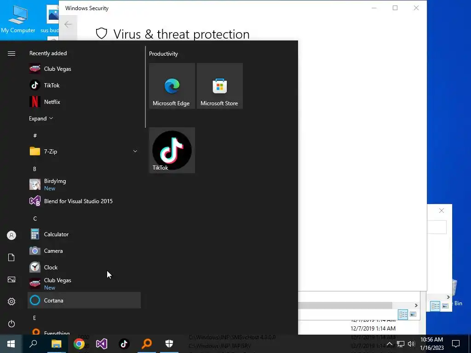Switch to Everything search on taskbar
The height and width of the screenshot is (353, 471).
click(x=147, y=344)
